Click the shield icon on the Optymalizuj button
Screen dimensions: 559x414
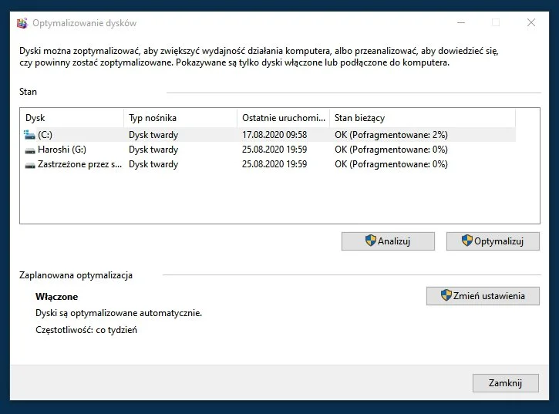(467, 241)
